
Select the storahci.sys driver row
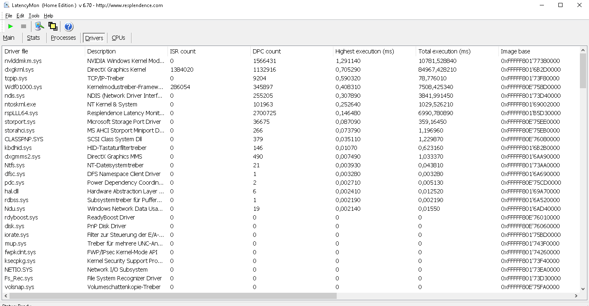click(x=291, y=130)
